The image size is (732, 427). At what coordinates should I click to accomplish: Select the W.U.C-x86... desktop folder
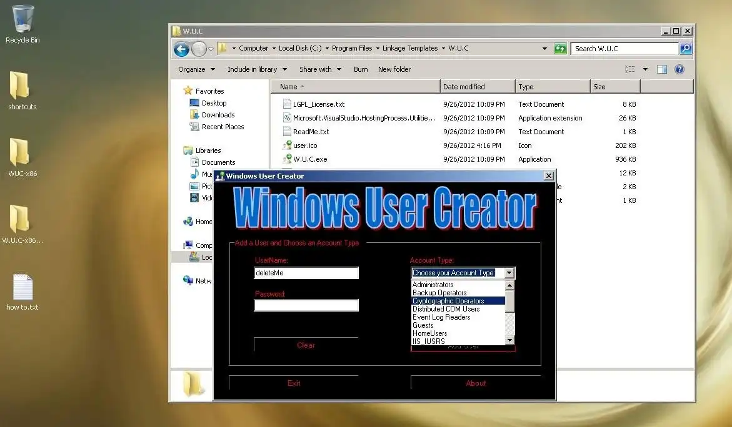[22, 225]
